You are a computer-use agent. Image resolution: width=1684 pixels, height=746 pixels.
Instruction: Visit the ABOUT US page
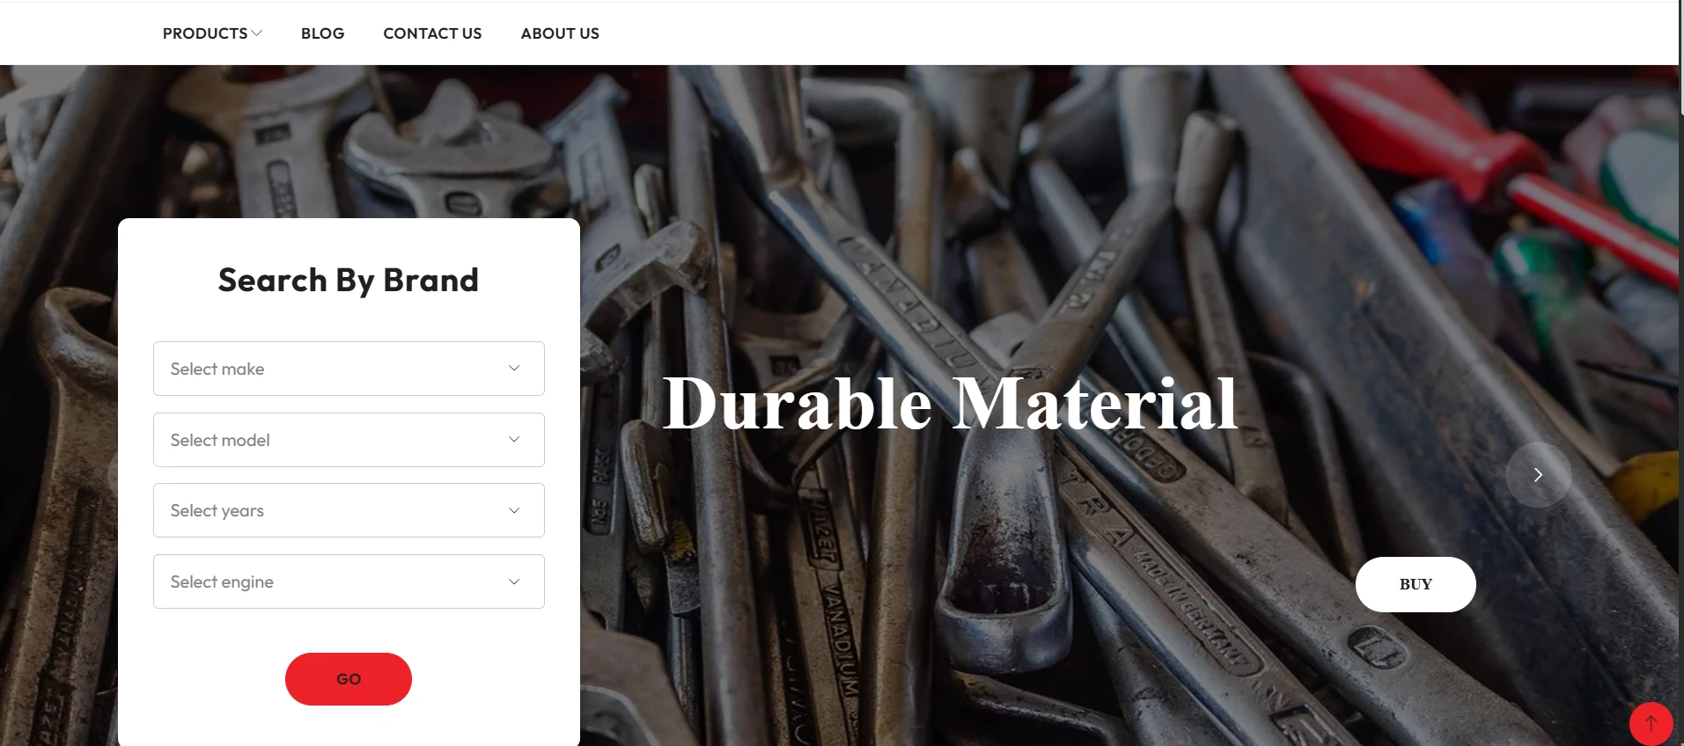(x=560, y=33)
